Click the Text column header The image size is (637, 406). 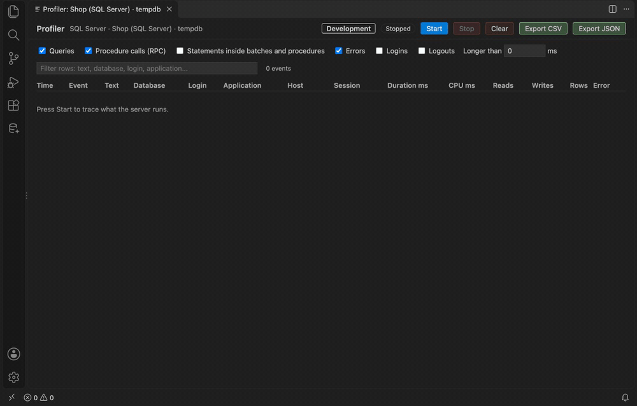(111, 85)
